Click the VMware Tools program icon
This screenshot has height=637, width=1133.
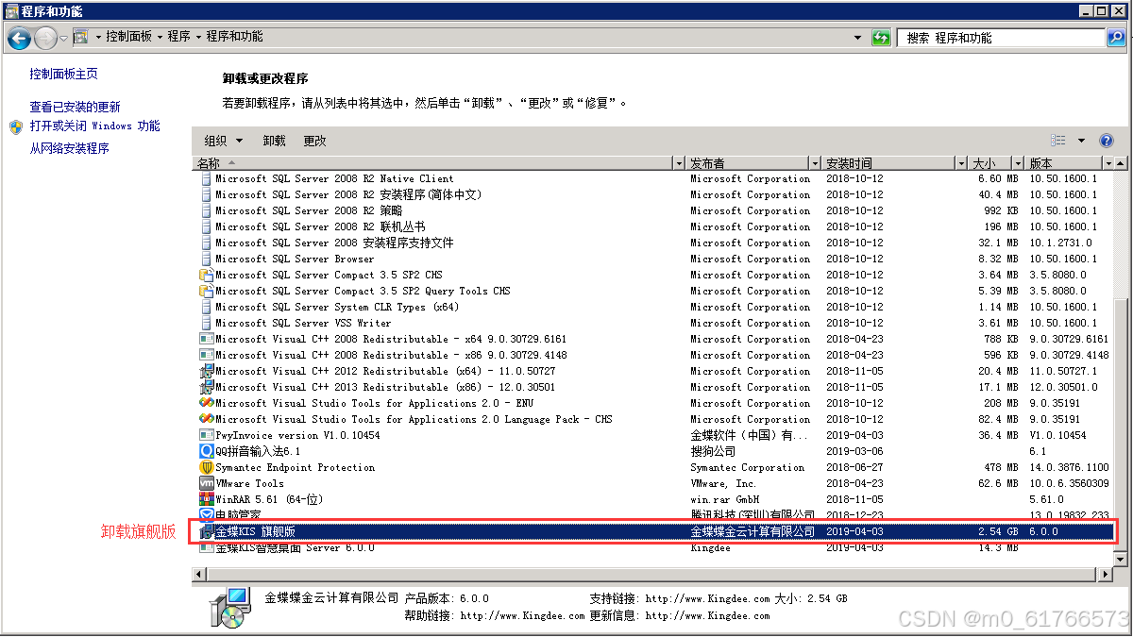tap(207, 483)
